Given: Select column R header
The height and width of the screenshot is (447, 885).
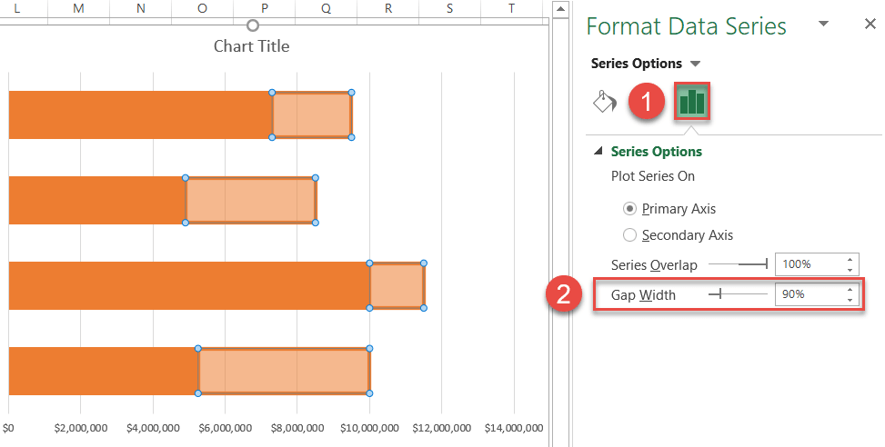Looking at the screenshot, I should pos(387,8).
